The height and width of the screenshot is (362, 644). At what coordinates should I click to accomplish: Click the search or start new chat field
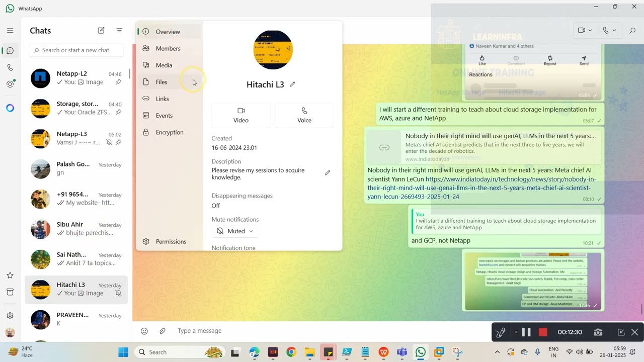point(76,50)
